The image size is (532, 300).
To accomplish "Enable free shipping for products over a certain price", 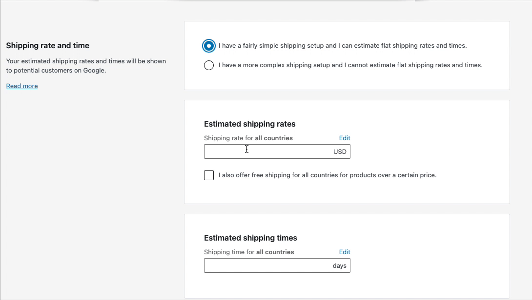I will pos(209,175).
